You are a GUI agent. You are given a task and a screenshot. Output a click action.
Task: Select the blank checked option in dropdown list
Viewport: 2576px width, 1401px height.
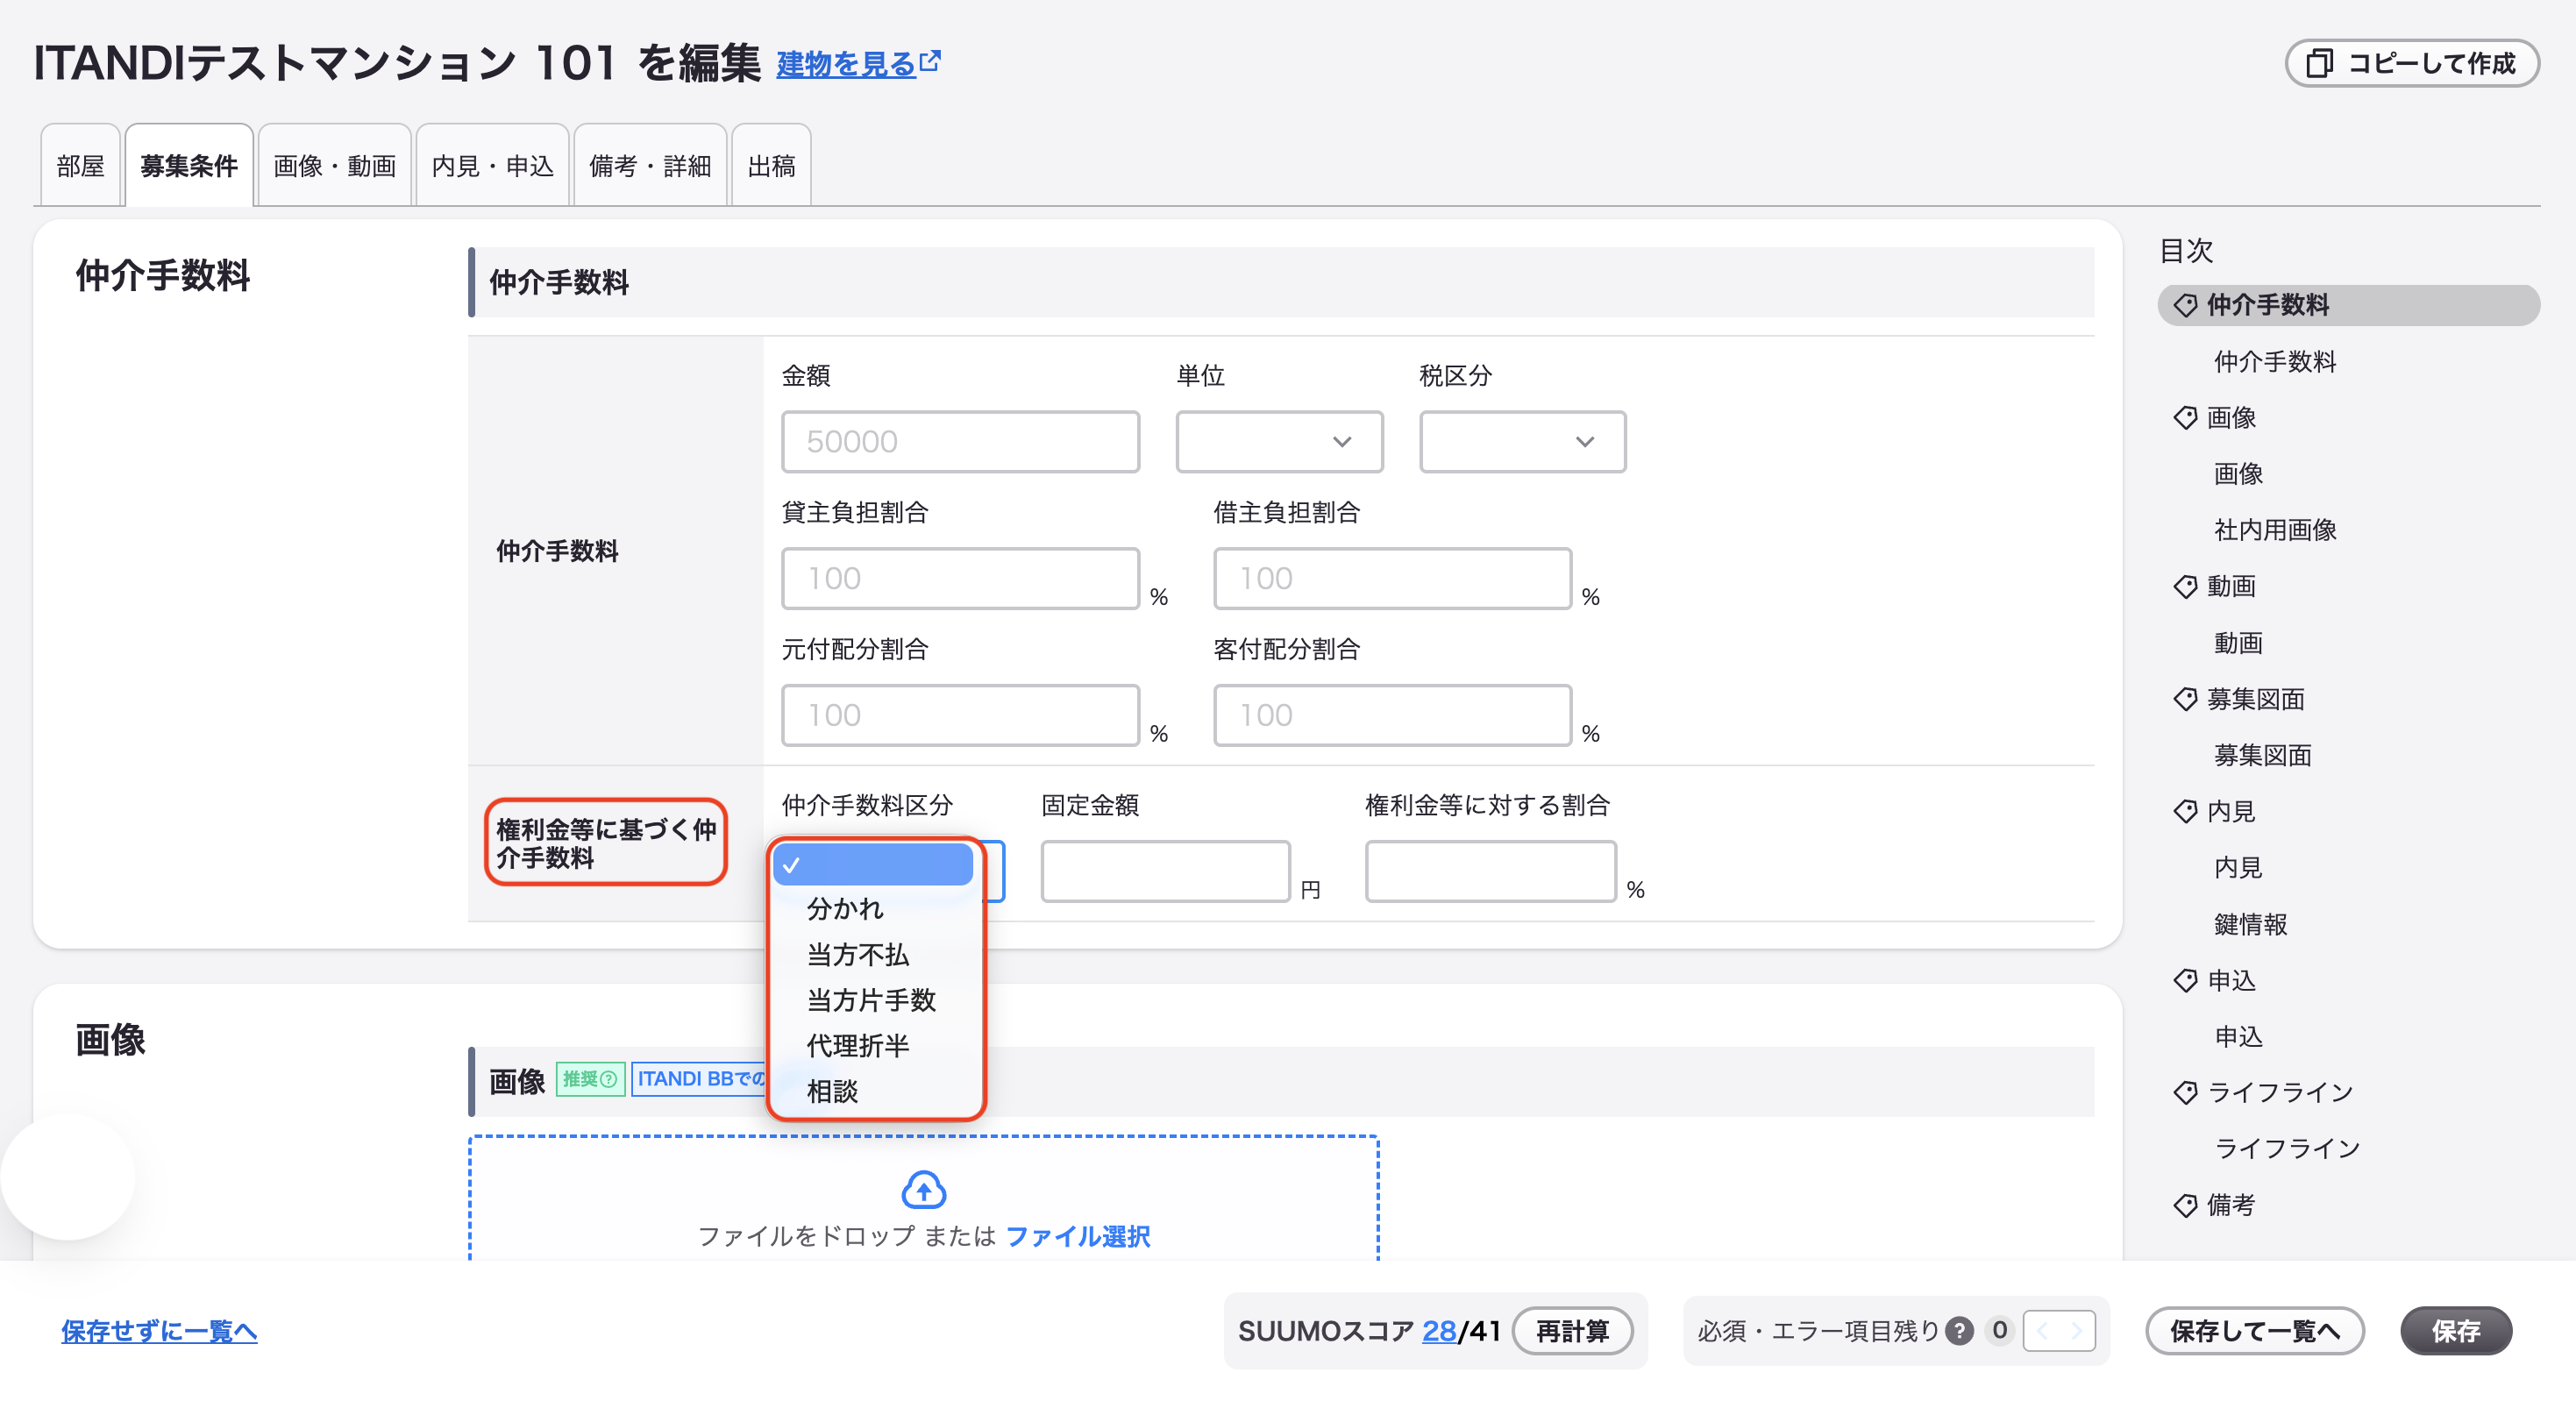[873, 865]
